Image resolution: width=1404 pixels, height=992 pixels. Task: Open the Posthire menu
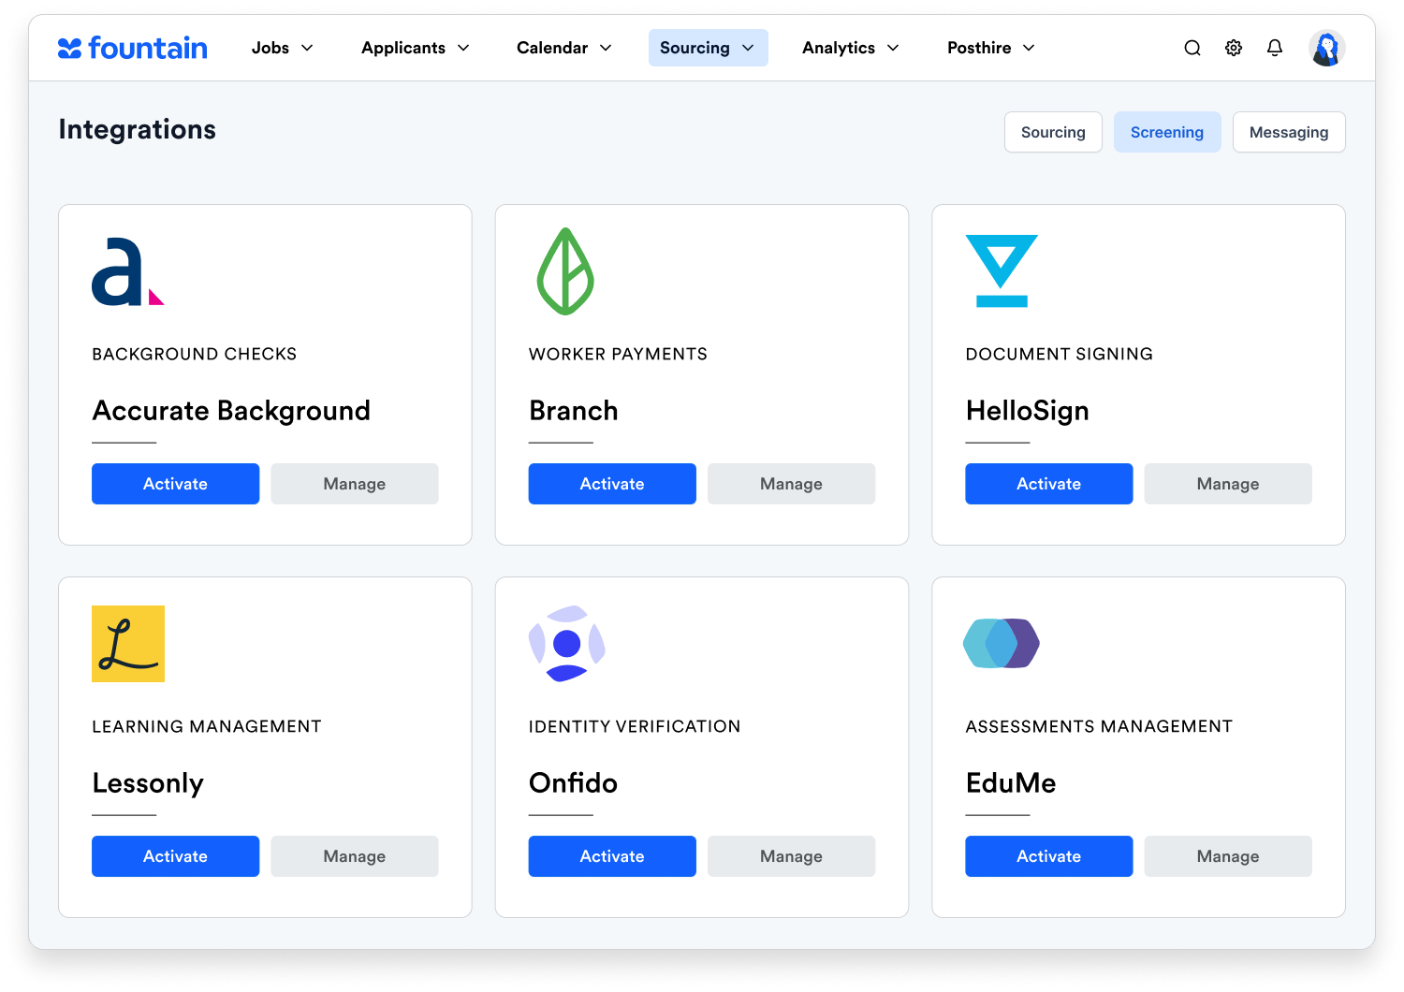click(x=990, y=48)
